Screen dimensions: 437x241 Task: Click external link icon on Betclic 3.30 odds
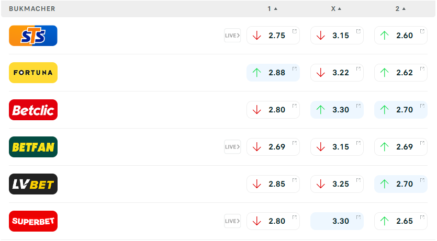pos(358,106)
